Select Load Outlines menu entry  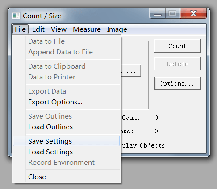(66, 127)
